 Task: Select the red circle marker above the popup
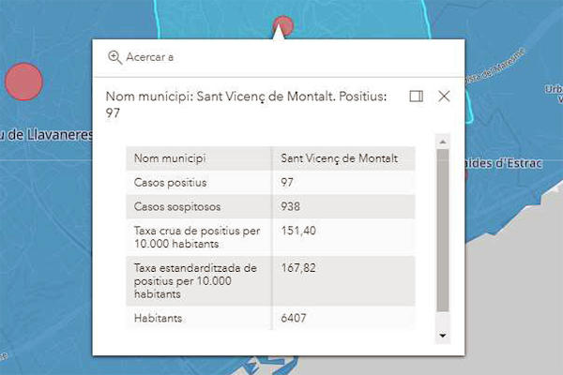pos(282,24)
